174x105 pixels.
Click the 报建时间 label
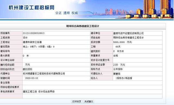point(5,78)
